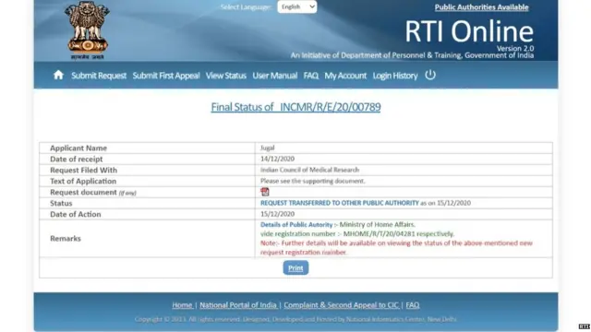Screen dimensions: 591x332
Task: Click the national emblem logo
Action: coord(87,30)
